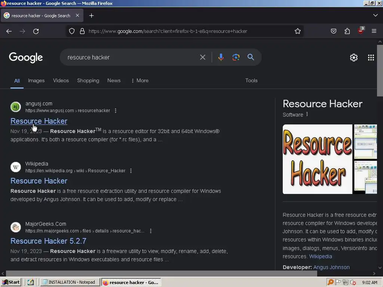
Task: Open the Resource Hacker 5.2.7 MajorGeeks link
Action: [48, 241]
